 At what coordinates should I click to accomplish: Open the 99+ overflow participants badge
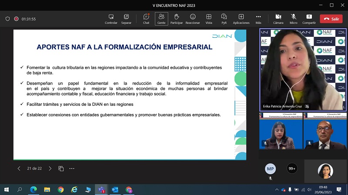tap(292, 169)
